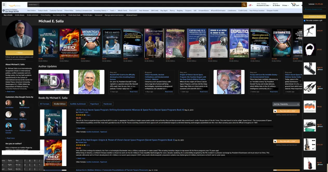Screen dimensions: 328x172
Task: Expand Read more under Customers Also Bought
Action: click(x=10, y=138)
